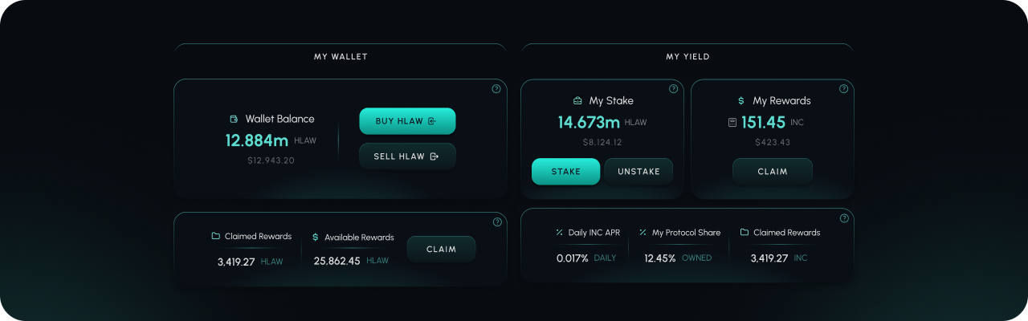
Task: Select the MY WALLET header tab
Action: tap(341, 57)
